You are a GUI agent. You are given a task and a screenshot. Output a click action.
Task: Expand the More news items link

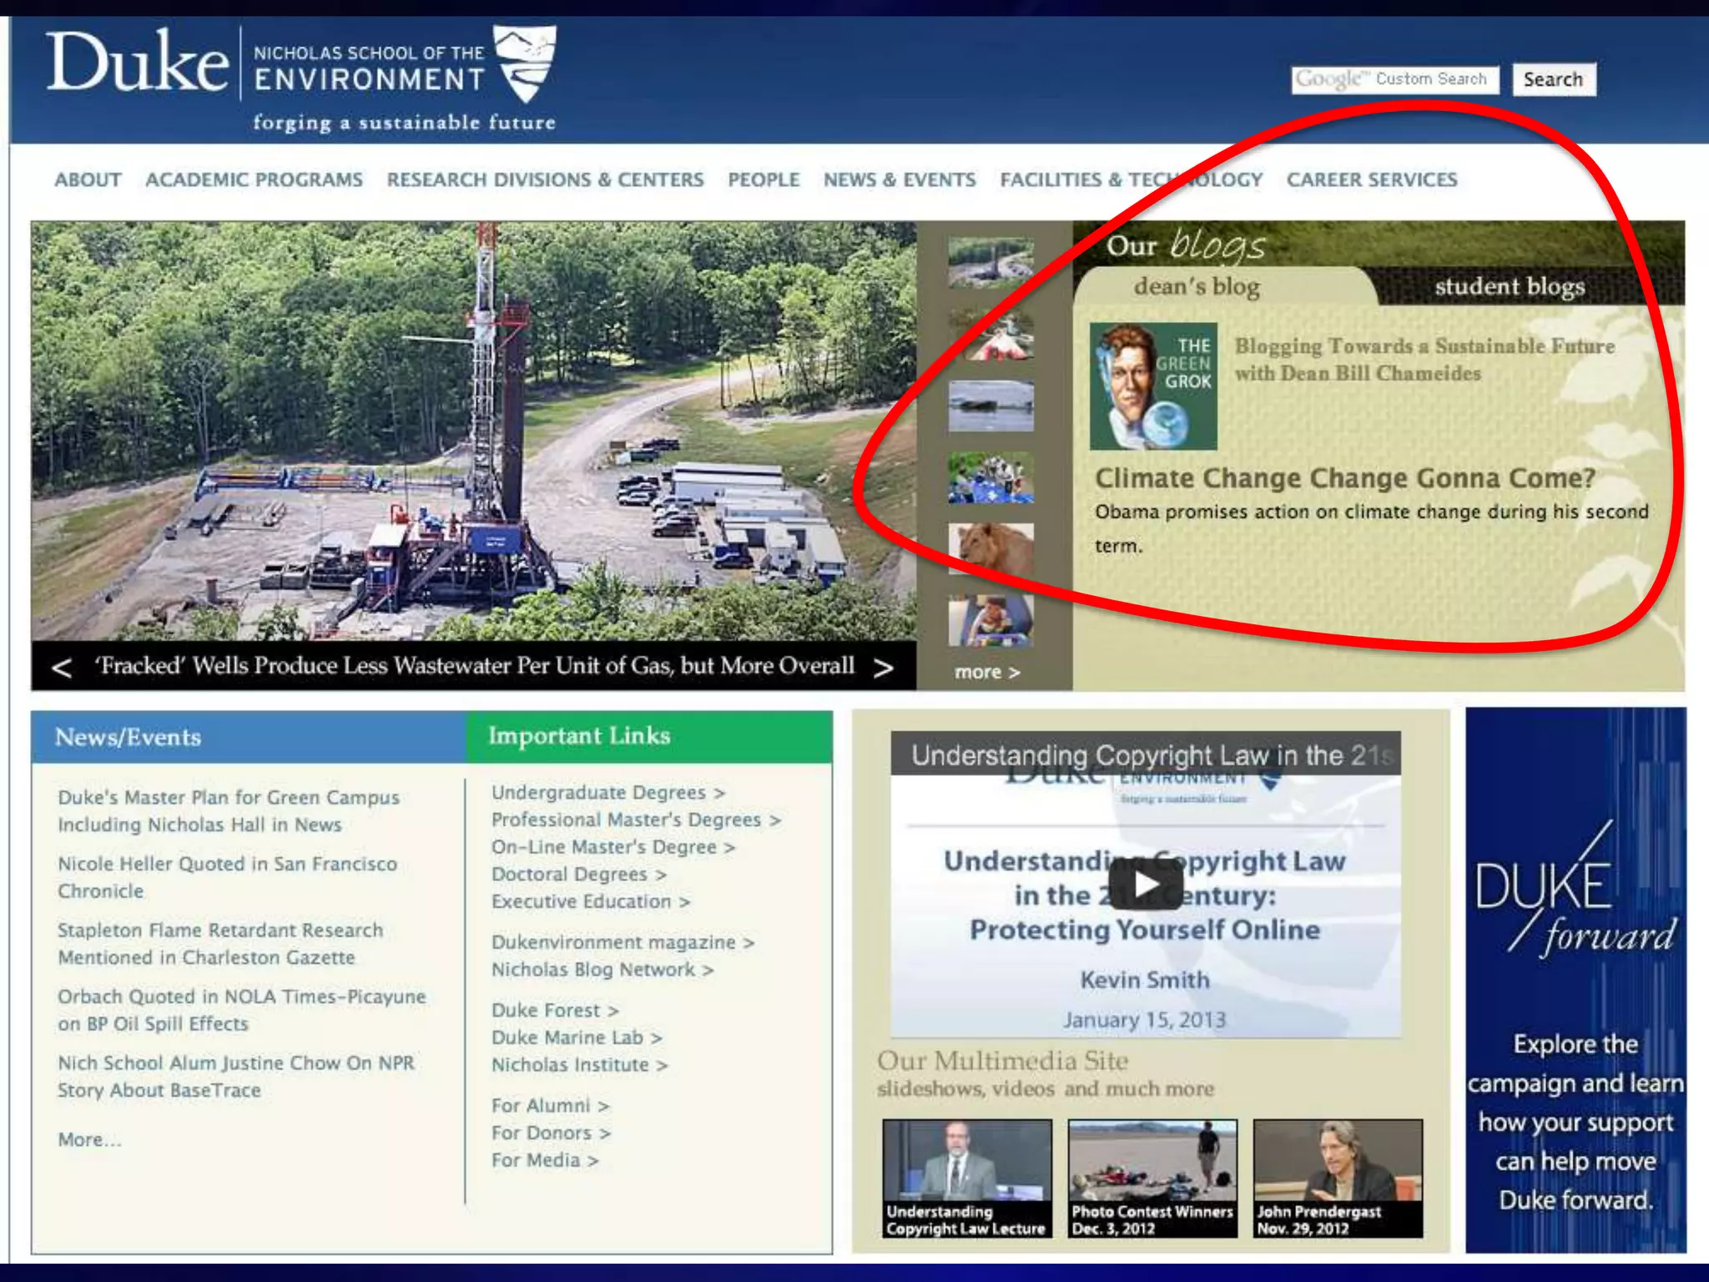pyautogui.click(x=89, y=1140)
